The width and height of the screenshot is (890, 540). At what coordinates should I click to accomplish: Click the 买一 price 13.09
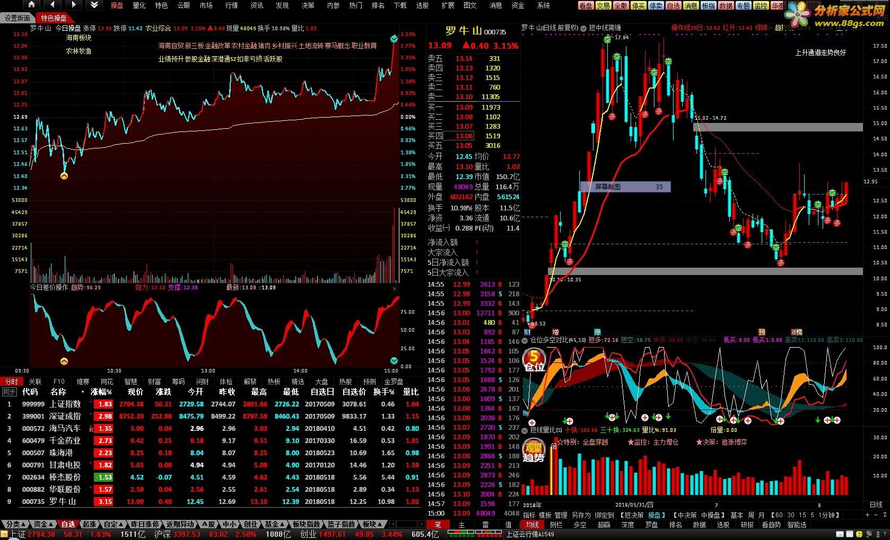[x=464, y=107]
